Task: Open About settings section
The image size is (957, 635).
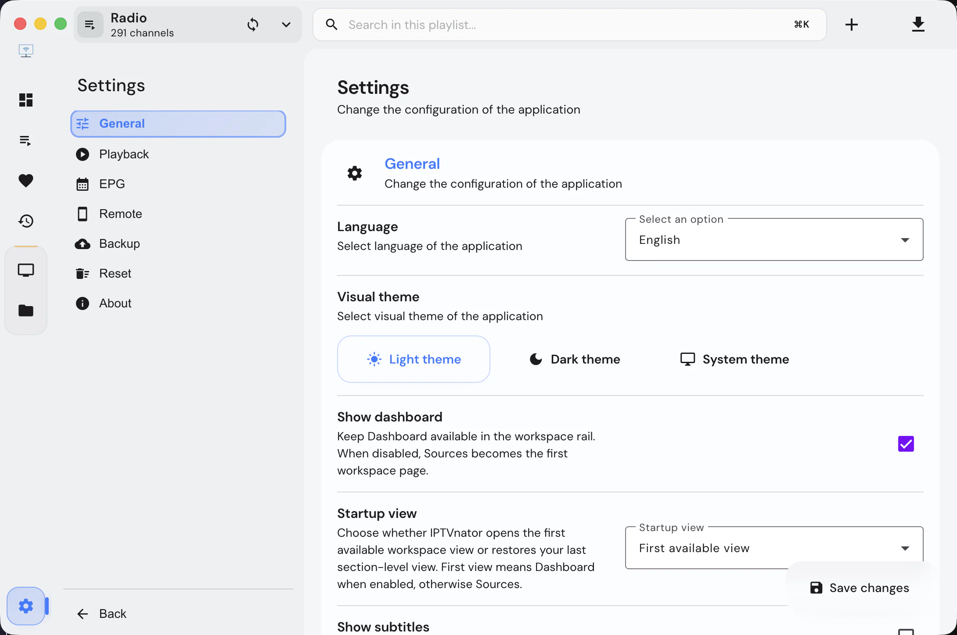Action: 178,303
